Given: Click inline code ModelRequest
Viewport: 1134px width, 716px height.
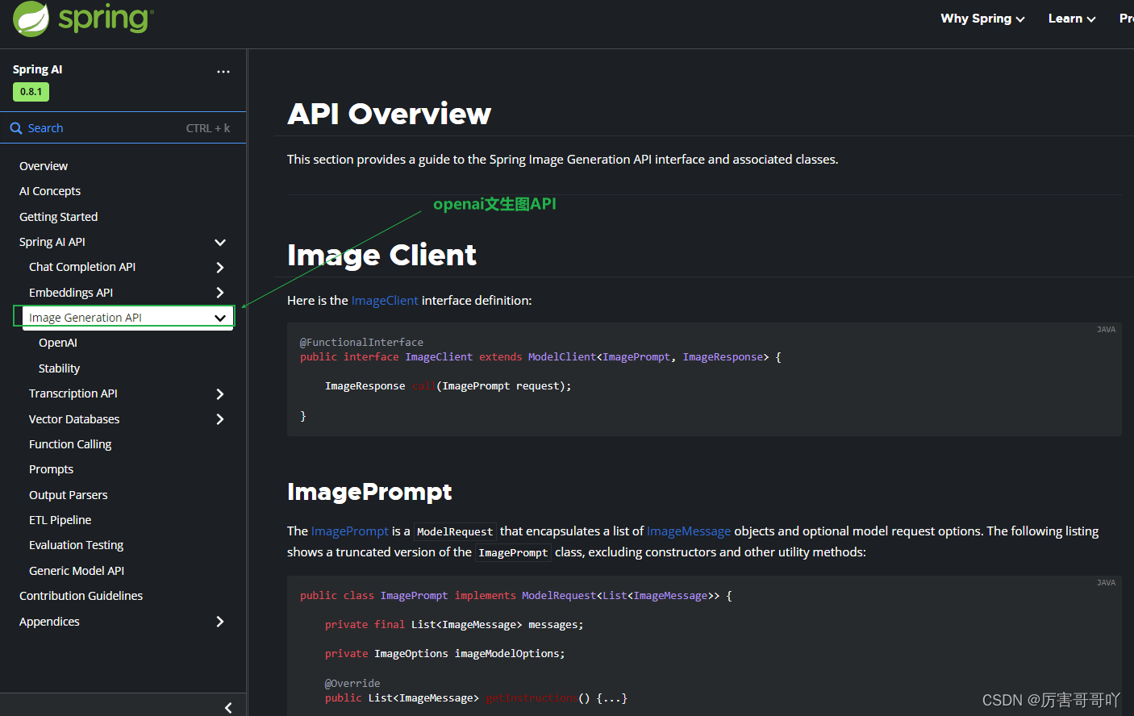Looking at the screenshot, I should click(x=455, y=532).
